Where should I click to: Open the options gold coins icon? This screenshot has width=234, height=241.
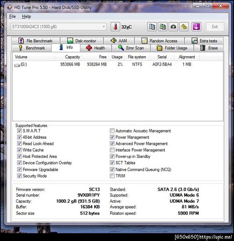pos(184,27)
